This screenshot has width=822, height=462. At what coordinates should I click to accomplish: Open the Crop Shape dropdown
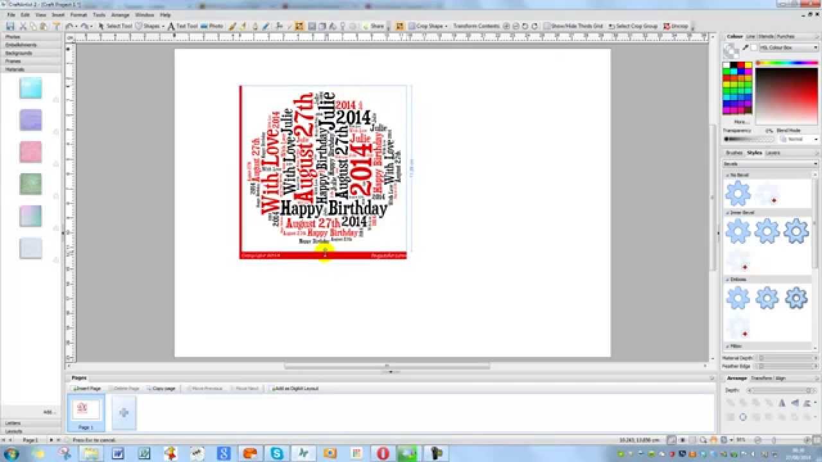point(428,26)
